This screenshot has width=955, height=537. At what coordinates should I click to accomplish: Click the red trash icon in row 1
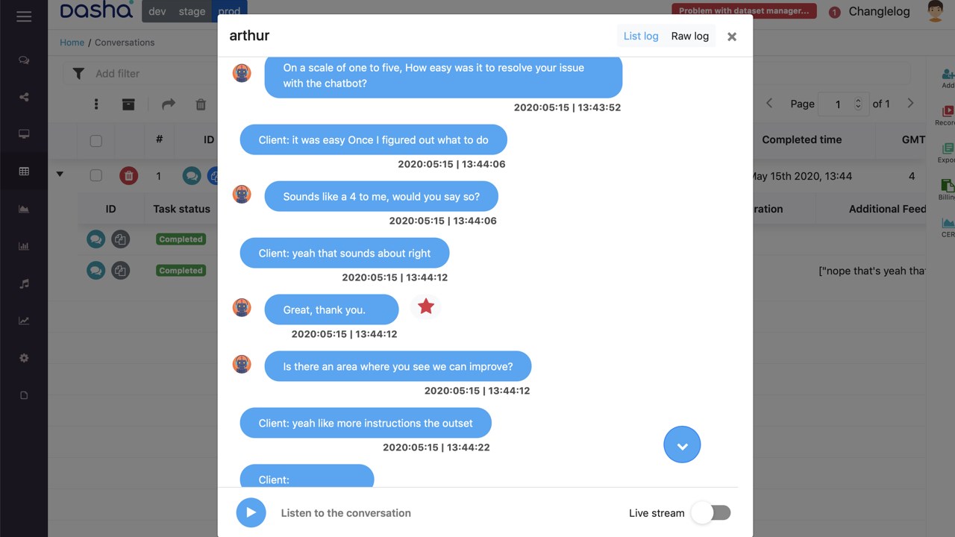[129, 176]
